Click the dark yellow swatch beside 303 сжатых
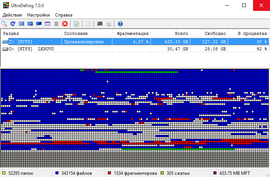The height and width of the screenshot is (177, 270). coord(162,173)
